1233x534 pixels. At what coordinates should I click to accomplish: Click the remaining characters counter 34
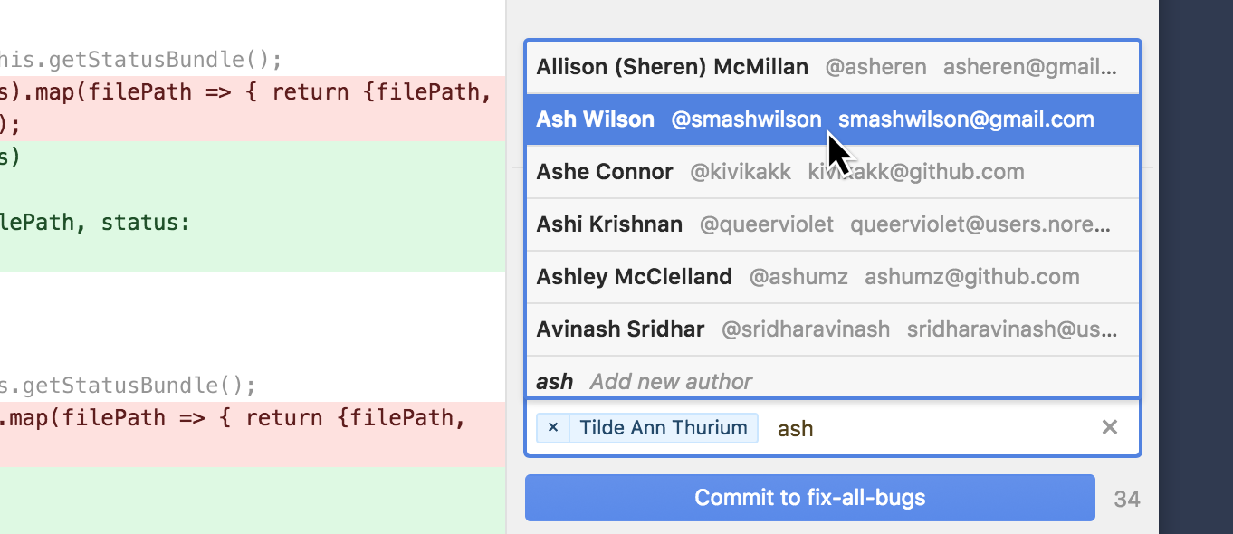(x=1127, y=499)
